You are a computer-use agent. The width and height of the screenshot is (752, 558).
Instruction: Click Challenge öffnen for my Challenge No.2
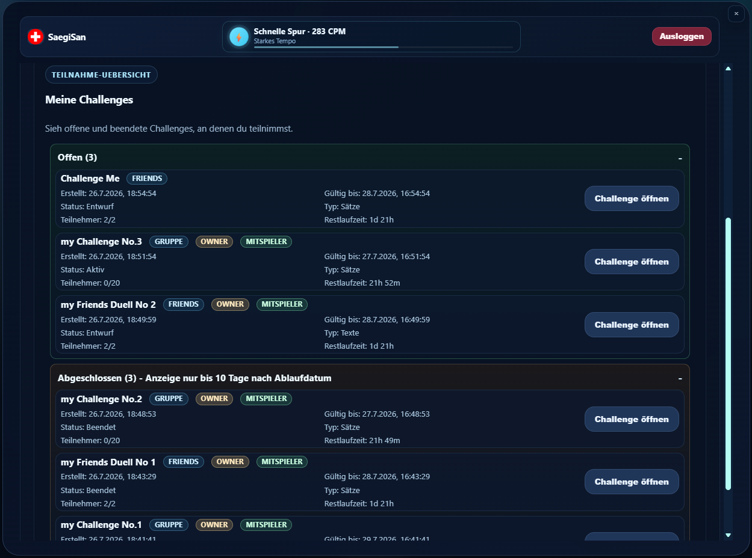pos(632,419)
